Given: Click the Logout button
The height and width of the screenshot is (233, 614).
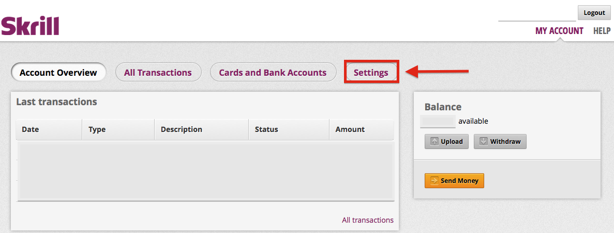Looking at the screenshot, I should pyautogui.click(x=594, y=12).
